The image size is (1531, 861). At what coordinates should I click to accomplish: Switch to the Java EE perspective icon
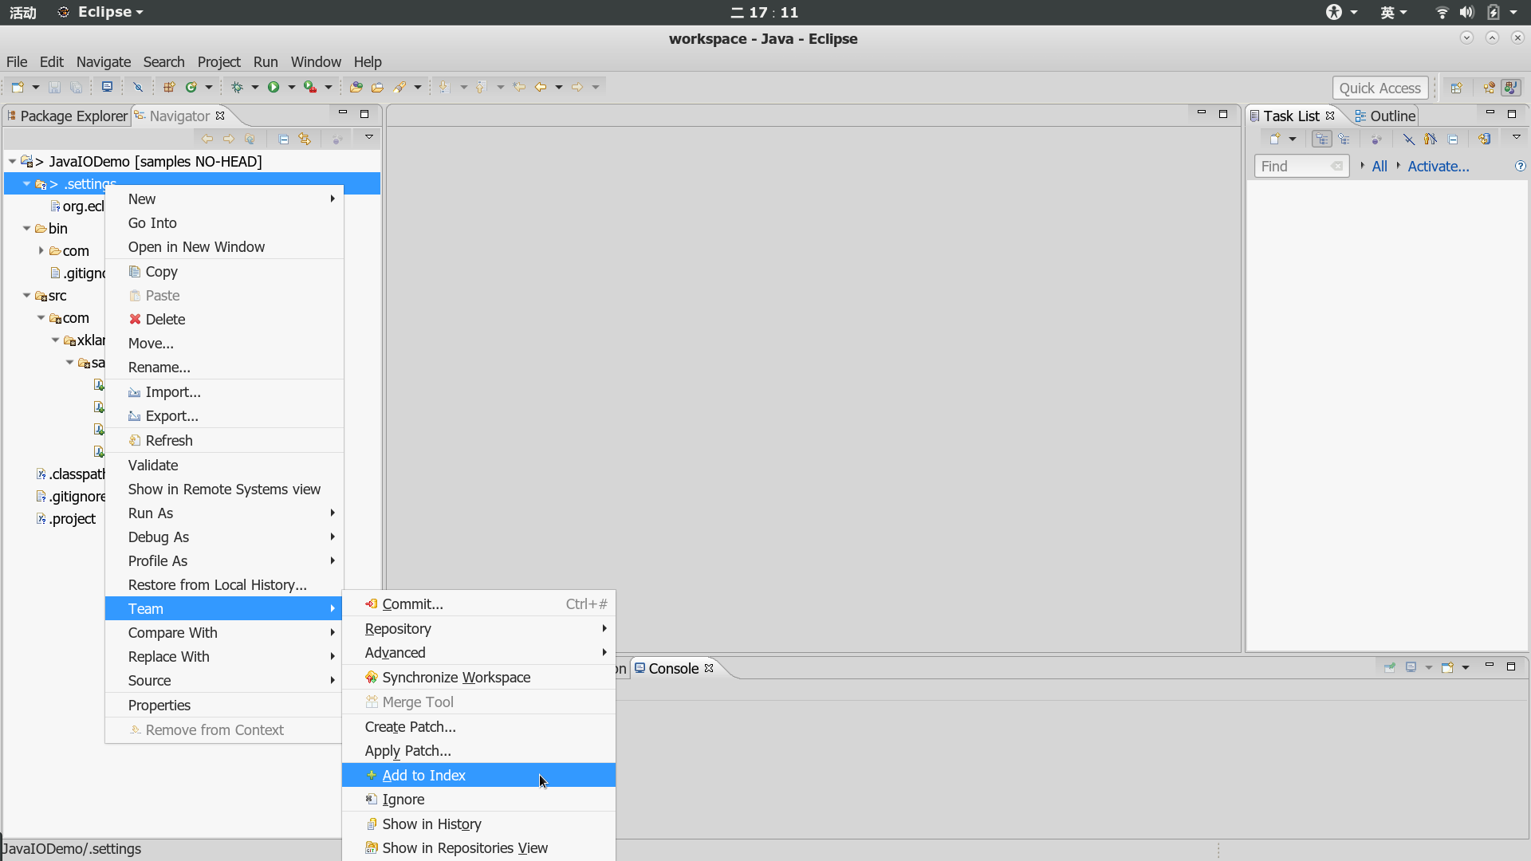(1489, 88)
